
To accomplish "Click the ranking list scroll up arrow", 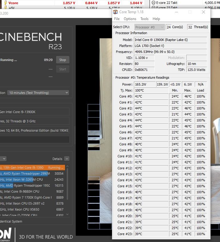I will tap(67, 166).
